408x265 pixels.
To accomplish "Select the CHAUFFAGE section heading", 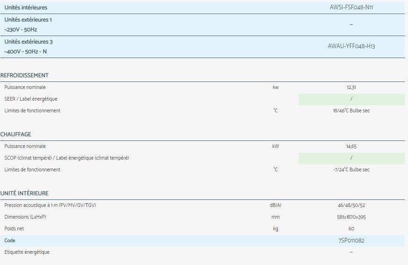I will pyautogui.click(x=16, y=134).
